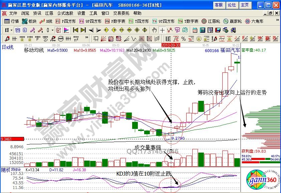Toggle the hand pan tool

click(155, 30)
